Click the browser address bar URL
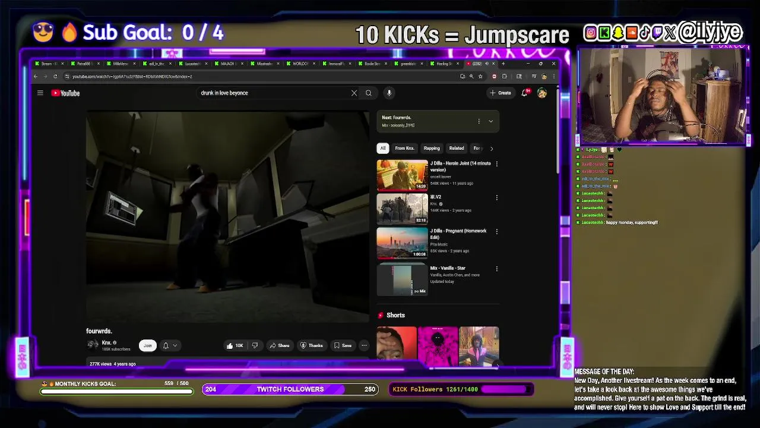The height and width of the screenshot is (428, 760). [x=132, y=76]
